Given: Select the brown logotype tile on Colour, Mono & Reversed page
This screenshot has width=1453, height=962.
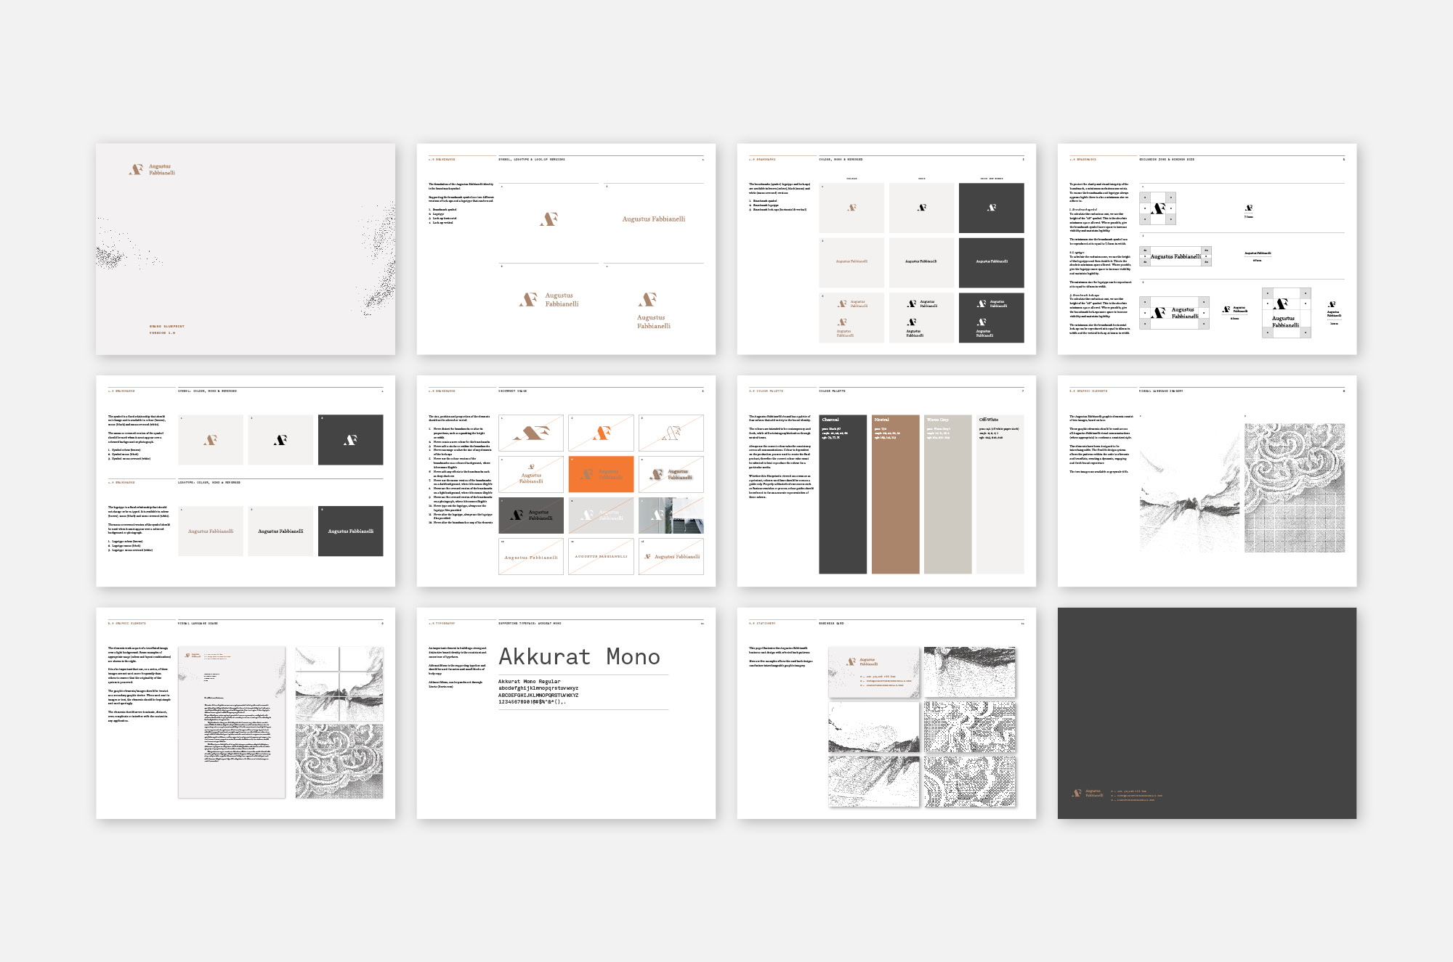Looking at the screenshot, I should click(x=851, y=262).
